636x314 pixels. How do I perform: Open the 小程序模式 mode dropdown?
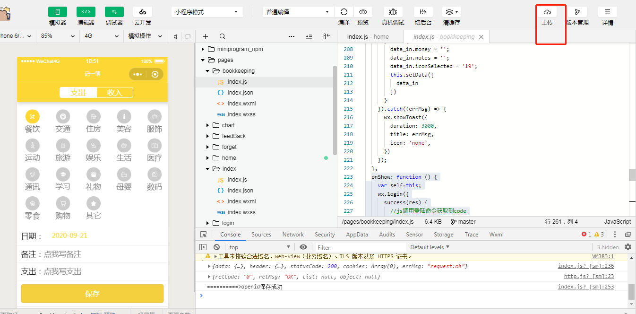[x=207, y=12]
